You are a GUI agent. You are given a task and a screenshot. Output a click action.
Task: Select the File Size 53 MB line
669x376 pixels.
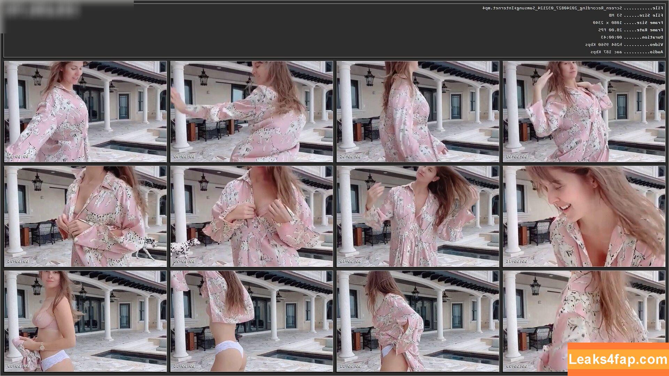tap(636, 15)
